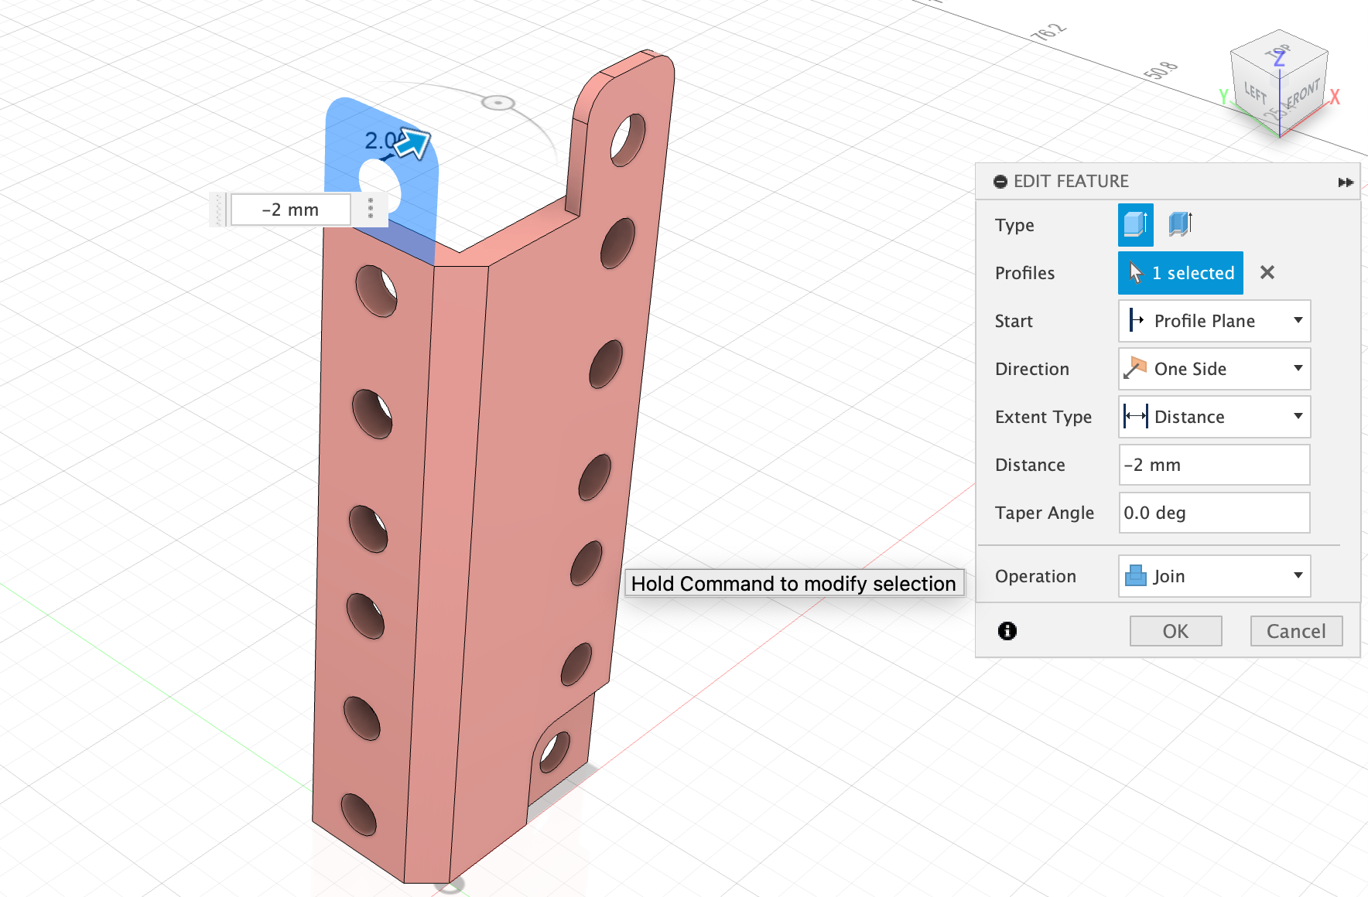Viewport: 1368px width, 897px height.
Task: Click the Distance input field in panel
Action: coord(1214,465)
